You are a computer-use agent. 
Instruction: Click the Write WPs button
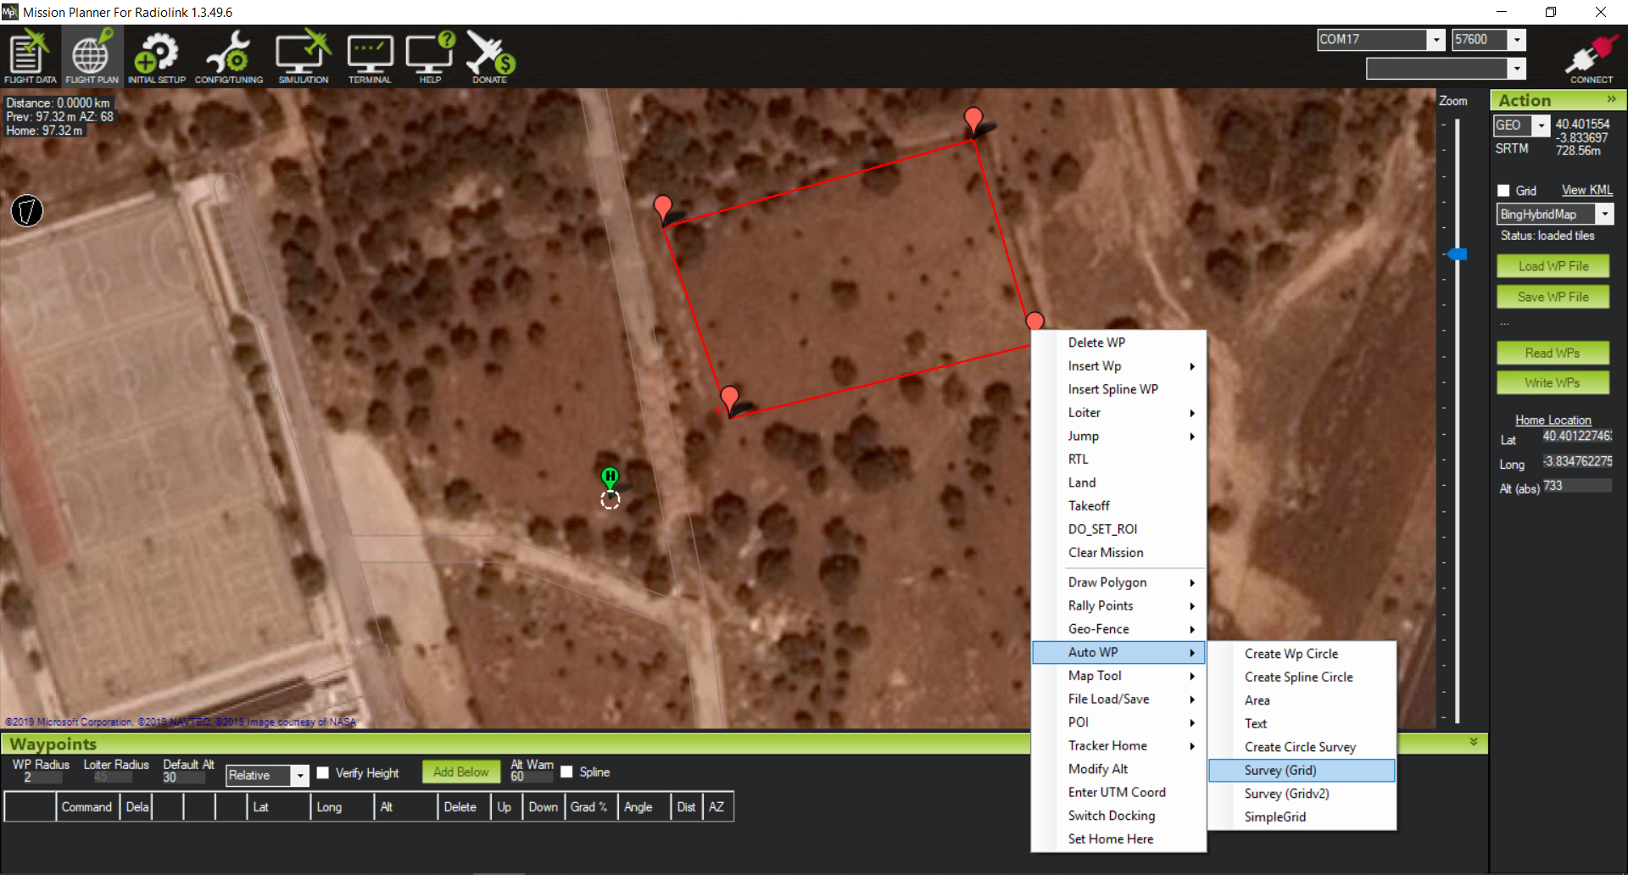tap(1552, 383)
